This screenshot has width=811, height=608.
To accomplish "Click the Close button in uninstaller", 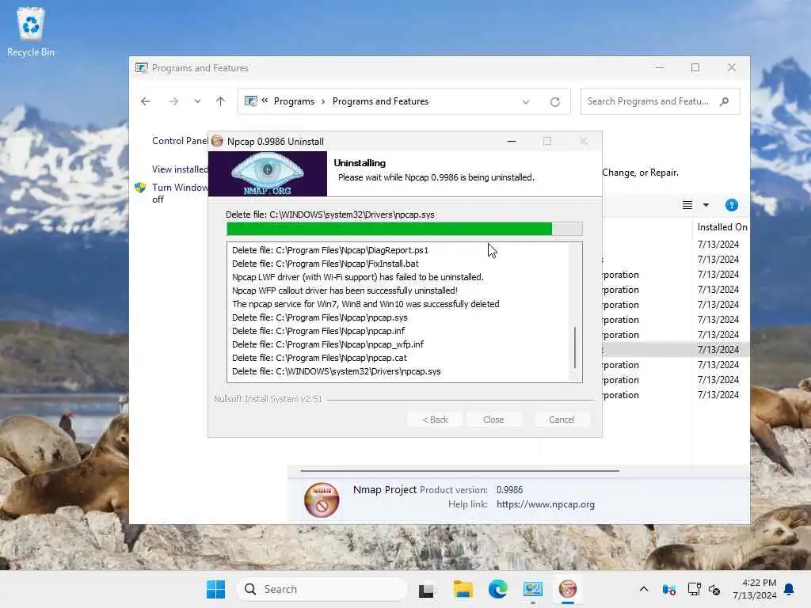I will tap(493, 420).
